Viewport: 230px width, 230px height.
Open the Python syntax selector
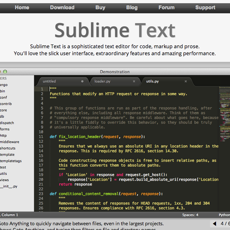[224, 215]
